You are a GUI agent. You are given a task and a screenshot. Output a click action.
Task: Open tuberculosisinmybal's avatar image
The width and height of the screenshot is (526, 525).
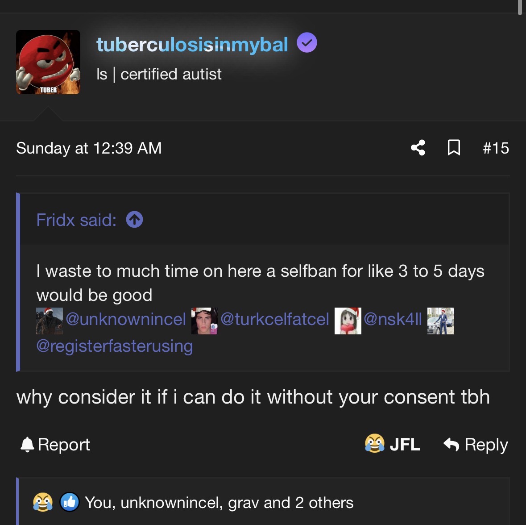(x=48, y=62)
